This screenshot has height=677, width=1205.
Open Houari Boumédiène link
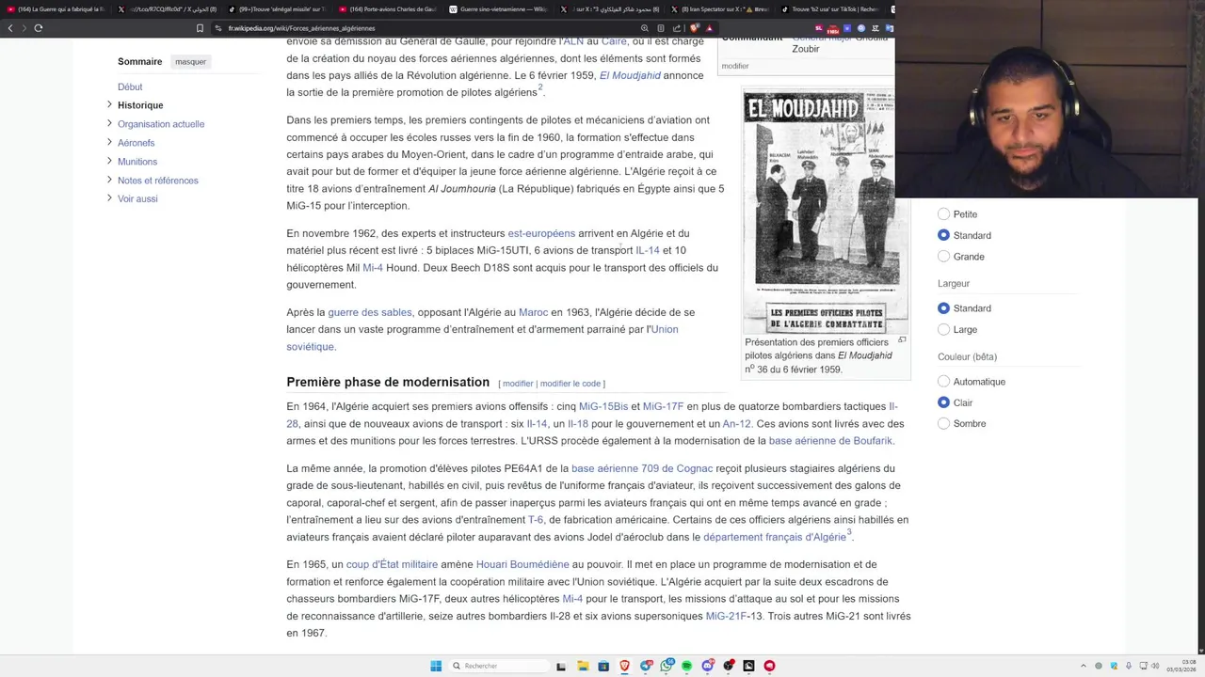click(522, 564)
